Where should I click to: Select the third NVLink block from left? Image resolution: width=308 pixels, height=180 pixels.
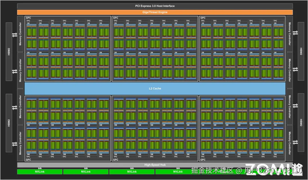point(132,172)
